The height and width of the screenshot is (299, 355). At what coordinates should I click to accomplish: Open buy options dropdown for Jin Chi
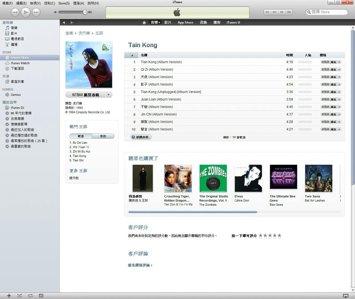[339, 114]
